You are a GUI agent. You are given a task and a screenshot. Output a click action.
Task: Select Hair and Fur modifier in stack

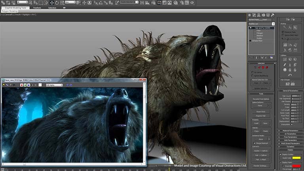click(261, 28)
